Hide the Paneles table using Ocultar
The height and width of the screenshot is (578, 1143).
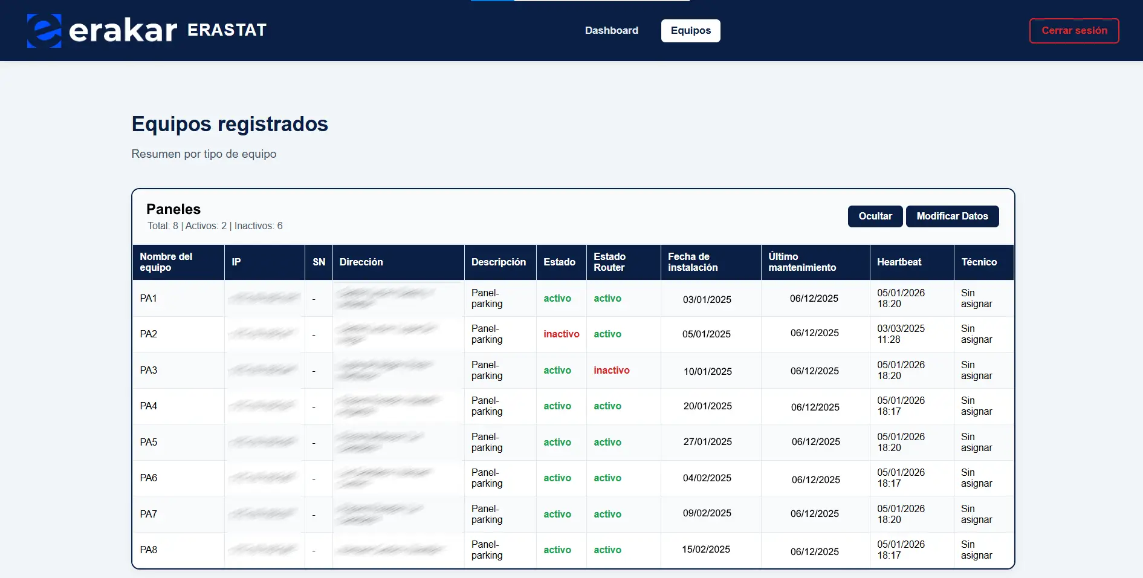click(875, 216)
